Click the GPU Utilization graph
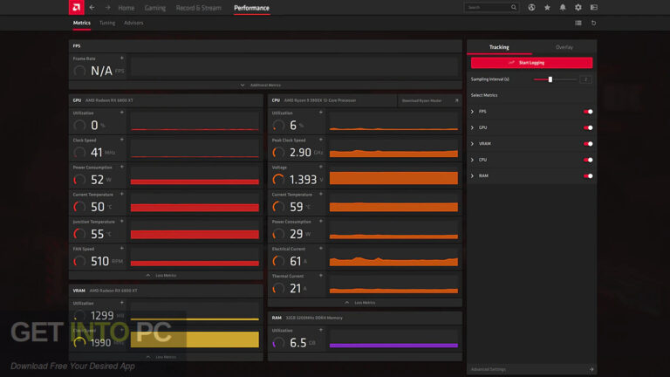Viewport: 670px width, 377px height. click(x=195, y=121)
